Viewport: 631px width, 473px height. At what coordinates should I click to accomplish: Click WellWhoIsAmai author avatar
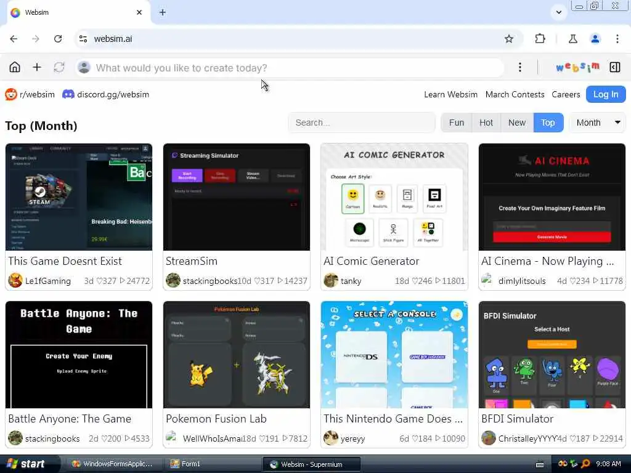[x=173, y=437]
